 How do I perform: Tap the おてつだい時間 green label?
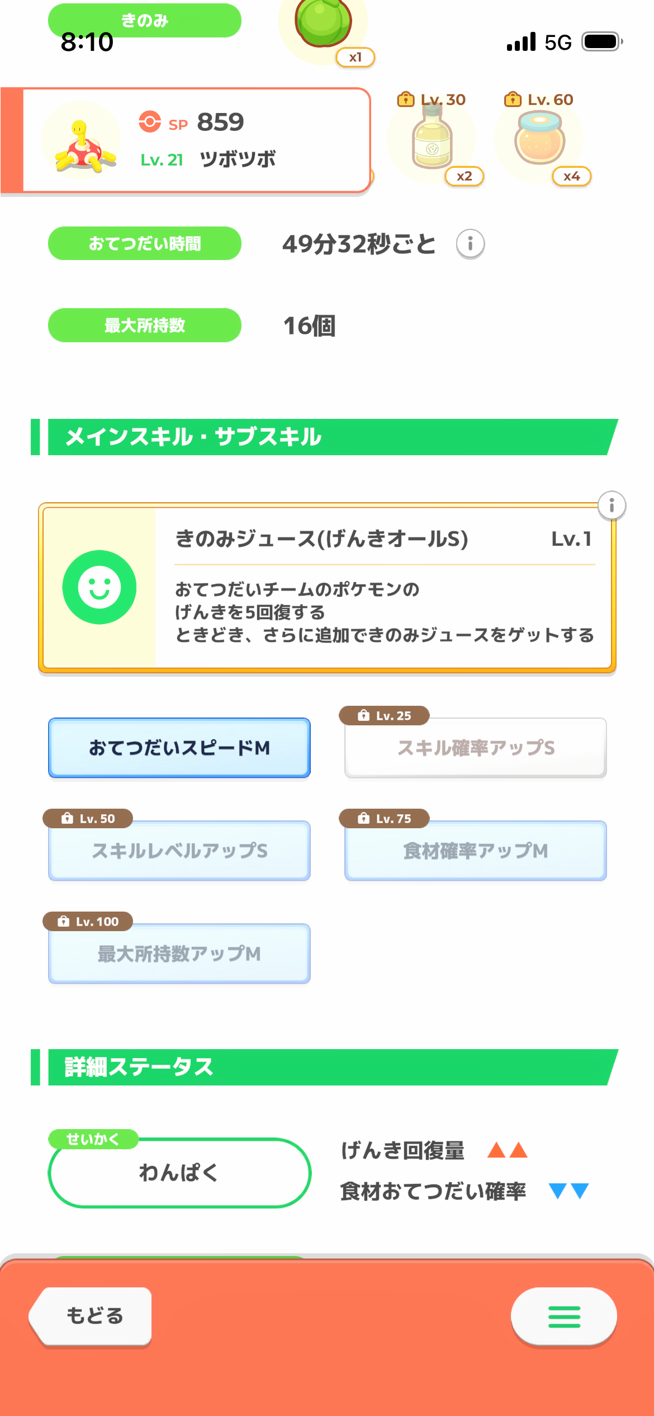(x=145, y=244)
